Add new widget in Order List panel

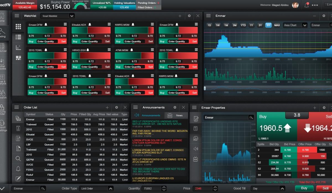pyautogui.click(x=107, y=108)
